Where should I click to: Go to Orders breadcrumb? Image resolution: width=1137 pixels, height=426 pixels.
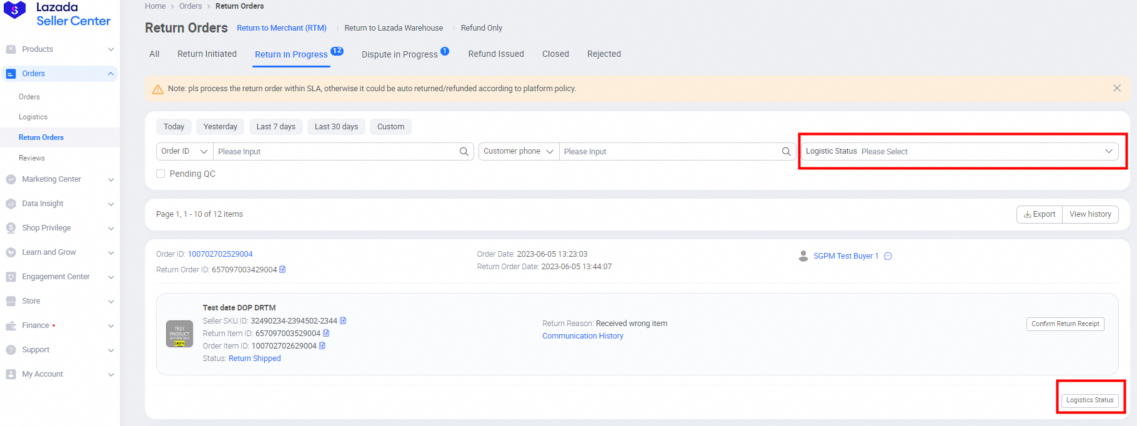click(191, 6)
